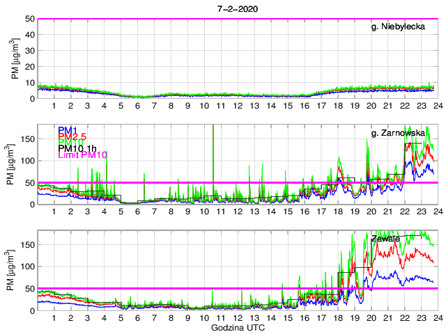Select the blue PM1 legend entry

point(68,130)
